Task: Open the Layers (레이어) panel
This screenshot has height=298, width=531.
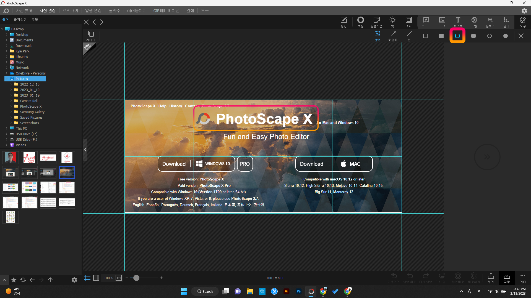Action: point(91,36)
